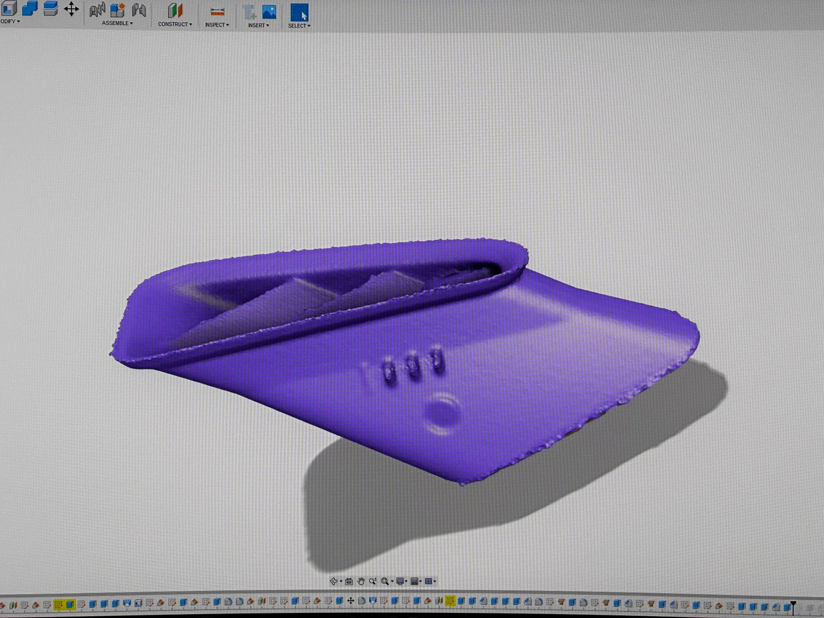Expand the Fit zoom dropdown arrow
824x618 pixels.
tap(392, 581)
